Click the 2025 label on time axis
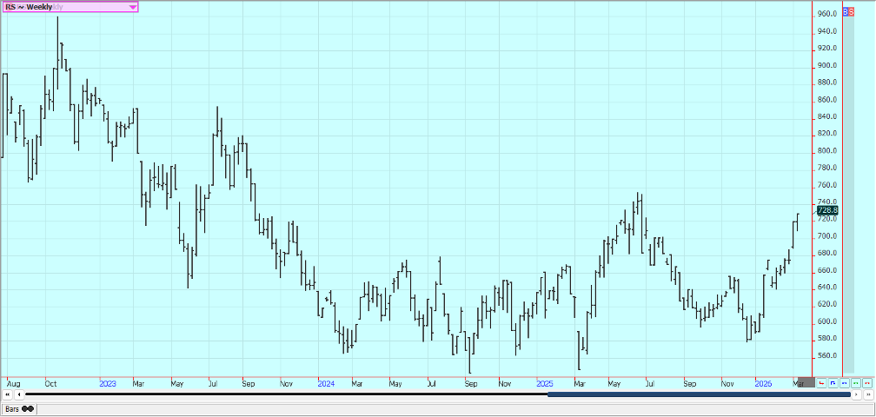Image resolution: width=876 pixels, height=417 pixels. click(545, 383)
